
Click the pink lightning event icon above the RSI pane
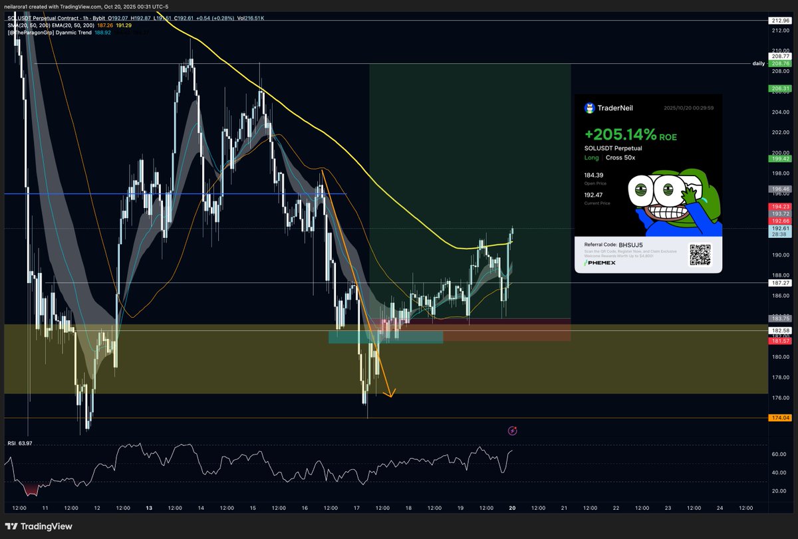[513, 431]
